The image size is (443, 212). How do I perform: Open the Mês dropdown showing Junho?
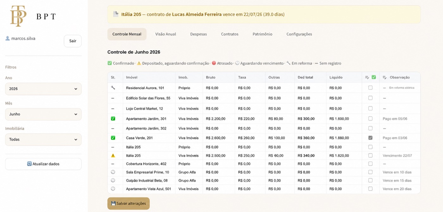coord(43,114)
